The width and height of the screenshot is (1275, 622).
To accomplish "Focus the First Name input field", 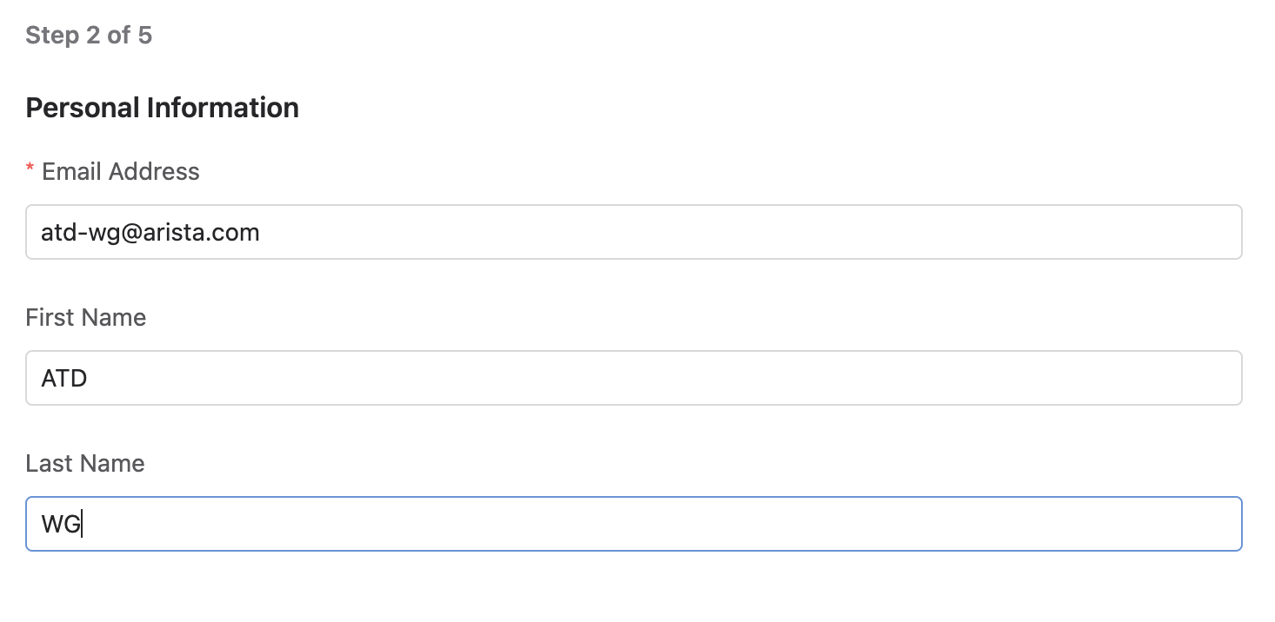I will coord(633,378).
